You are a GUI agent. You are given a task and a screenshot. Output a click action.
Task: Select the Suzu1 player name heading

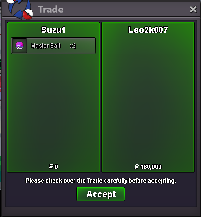(x=53, y=30)
